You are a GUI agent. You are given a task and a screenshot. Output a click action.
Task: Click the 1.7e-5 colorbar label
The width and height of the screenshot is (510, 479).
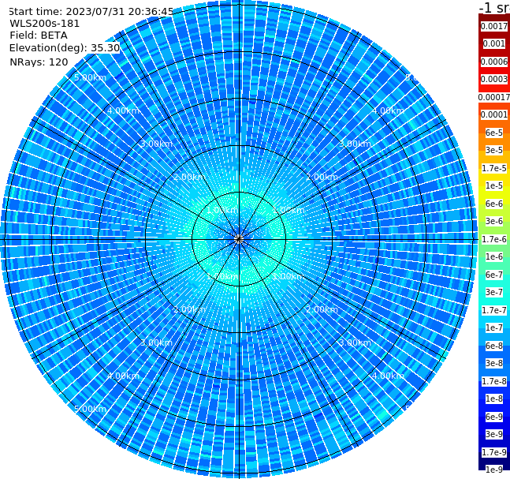click(x=494, y=168)
